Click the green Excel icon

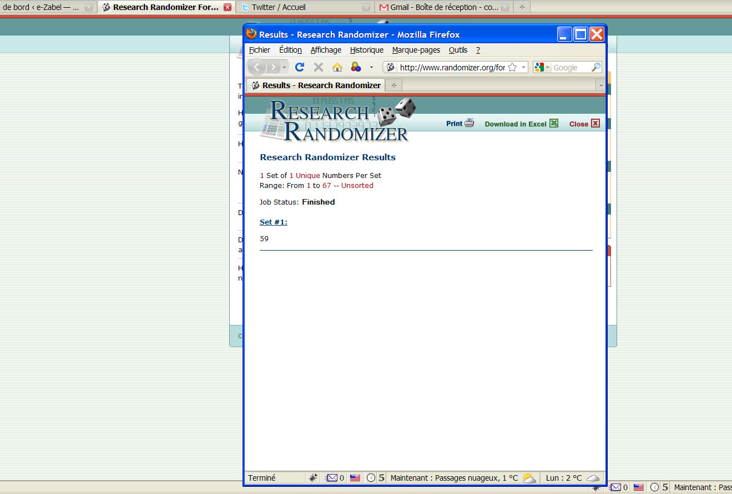554,123
